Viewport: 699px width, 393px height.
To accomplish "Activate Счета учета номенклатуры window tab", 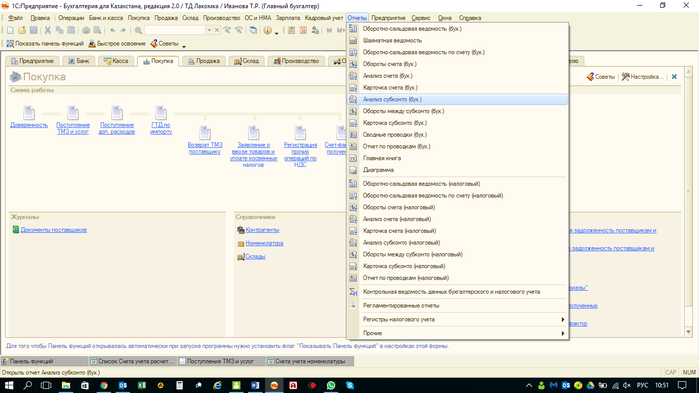I will [x=310, y=361].
